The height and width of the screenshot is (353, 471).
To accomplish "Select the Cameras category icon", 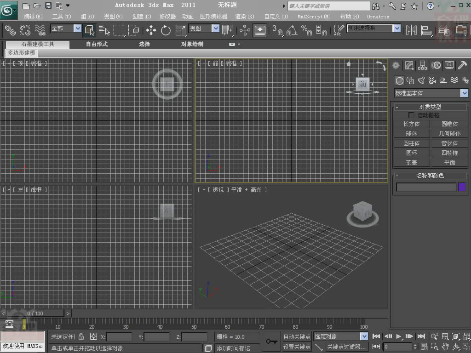I will pyautogui.click(x=432, y=80).
